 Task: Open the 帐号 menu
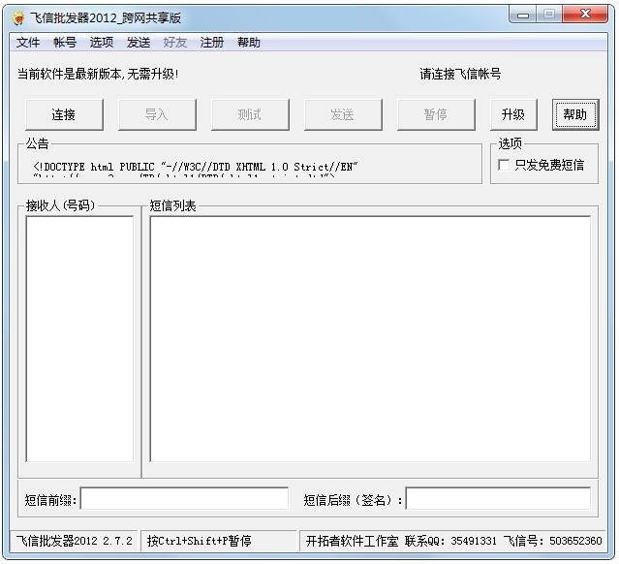[x=65, y=43]
